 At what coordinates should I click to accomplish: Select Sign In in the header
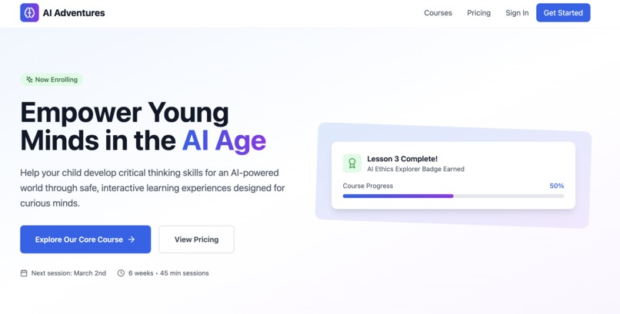pos(517,12)
